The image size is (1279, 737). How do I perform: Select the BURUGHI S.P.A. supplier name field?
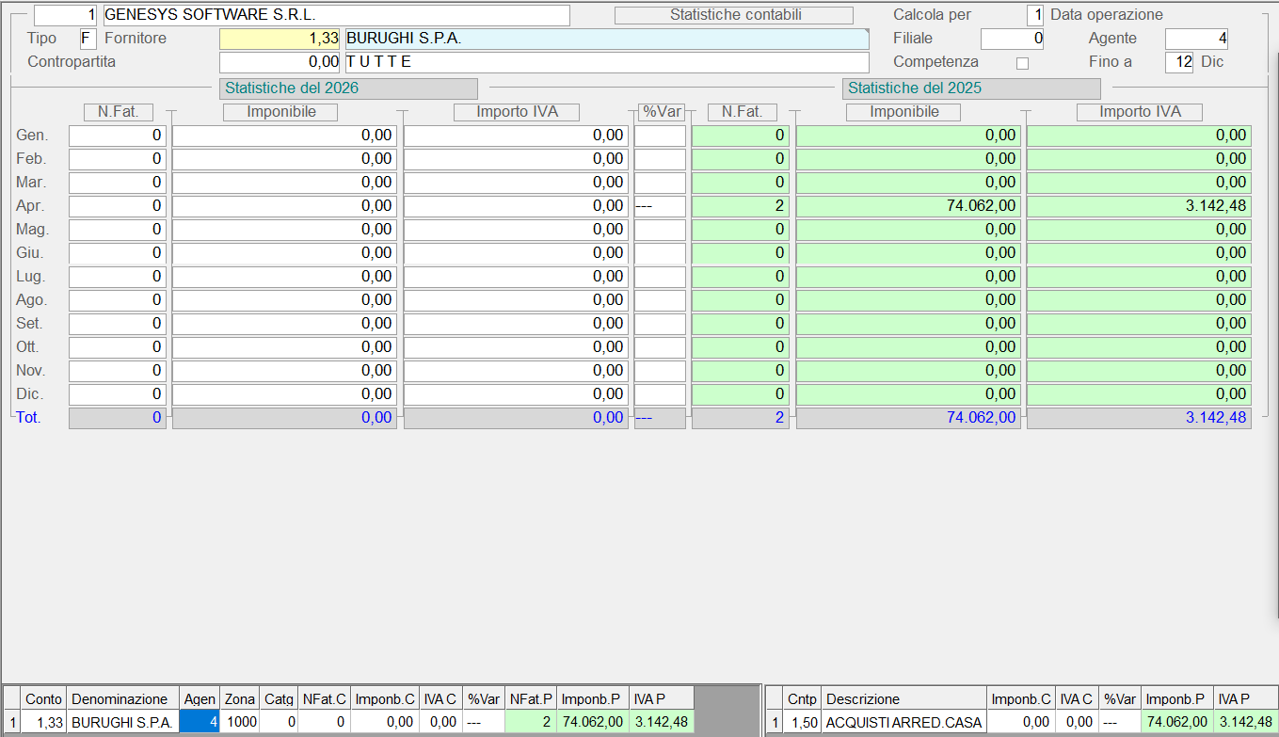click(606, 39)
